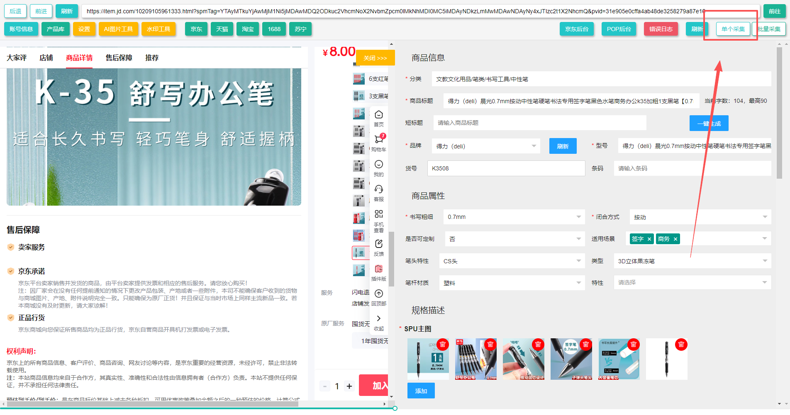Image resolution: width=790 pixels, height=415 pixels.
Task: Switch to the 推荐 tab
Action: click(x=152, y=58)
